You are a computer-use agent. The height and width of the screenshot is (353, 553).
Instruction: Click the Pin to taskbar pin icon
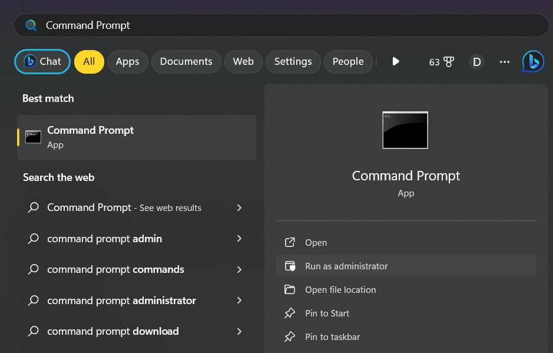click(x=290, y=337)
